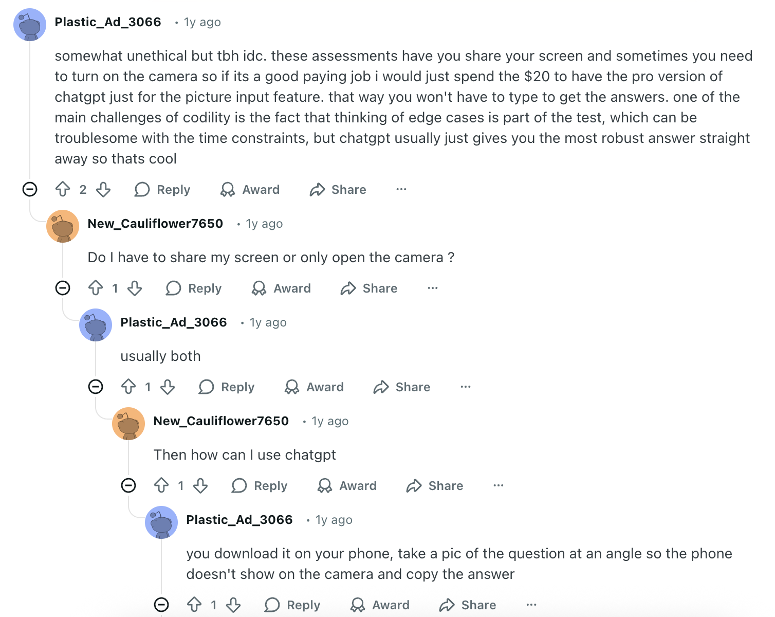Collapse the top-level Plastic_Ad_3066 comment thread
Image resolution: width=775 pixels, height=617 pixels.
point(30,189)
